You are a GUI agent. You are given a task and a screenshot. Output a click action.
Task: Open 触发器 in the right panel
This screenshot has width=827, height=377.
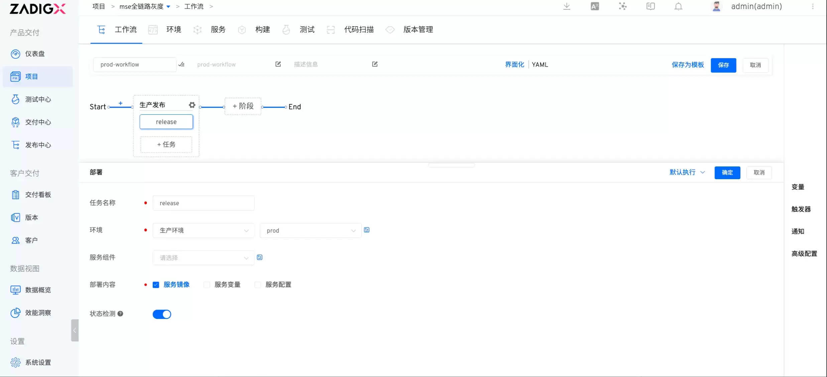pyautogui.click(x=801, y=209)
